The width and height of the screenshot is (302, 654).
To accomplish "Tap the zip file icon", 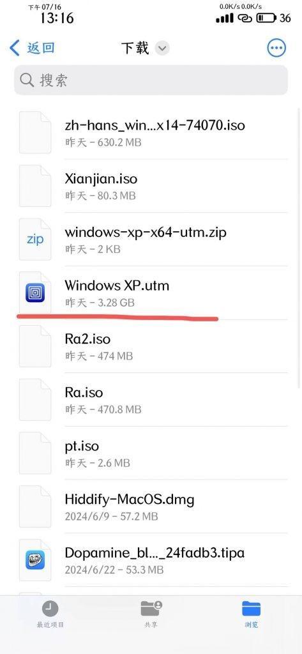I will [35, 240].
